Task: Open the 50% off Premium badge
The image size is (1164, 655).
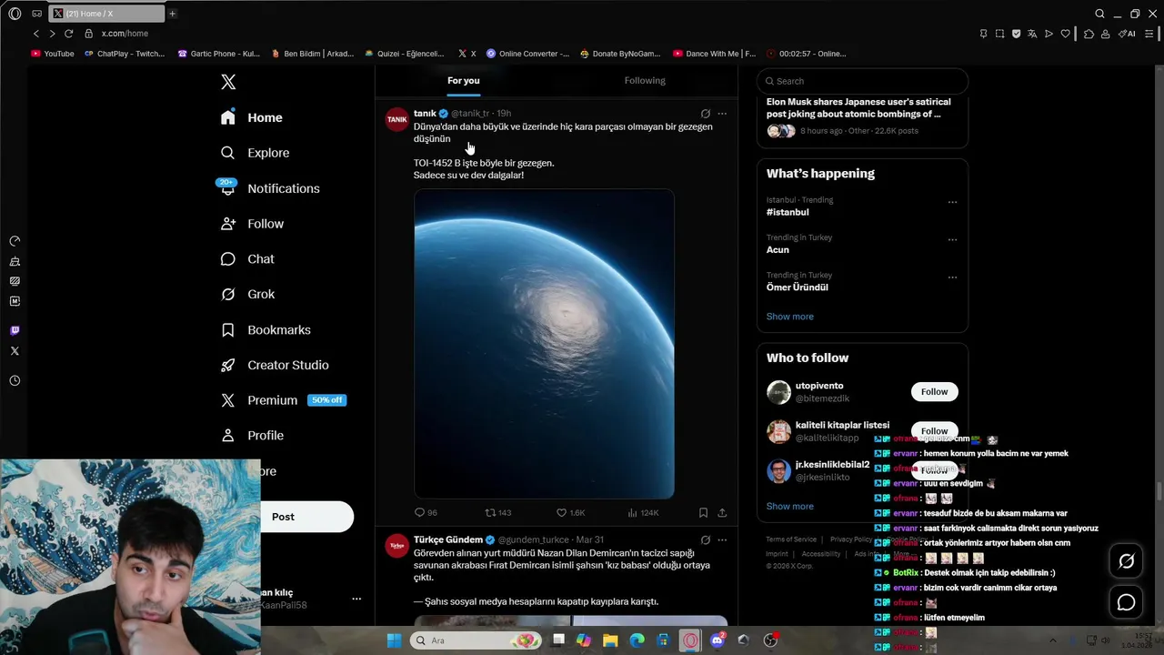Action: [x=326, y=400]
